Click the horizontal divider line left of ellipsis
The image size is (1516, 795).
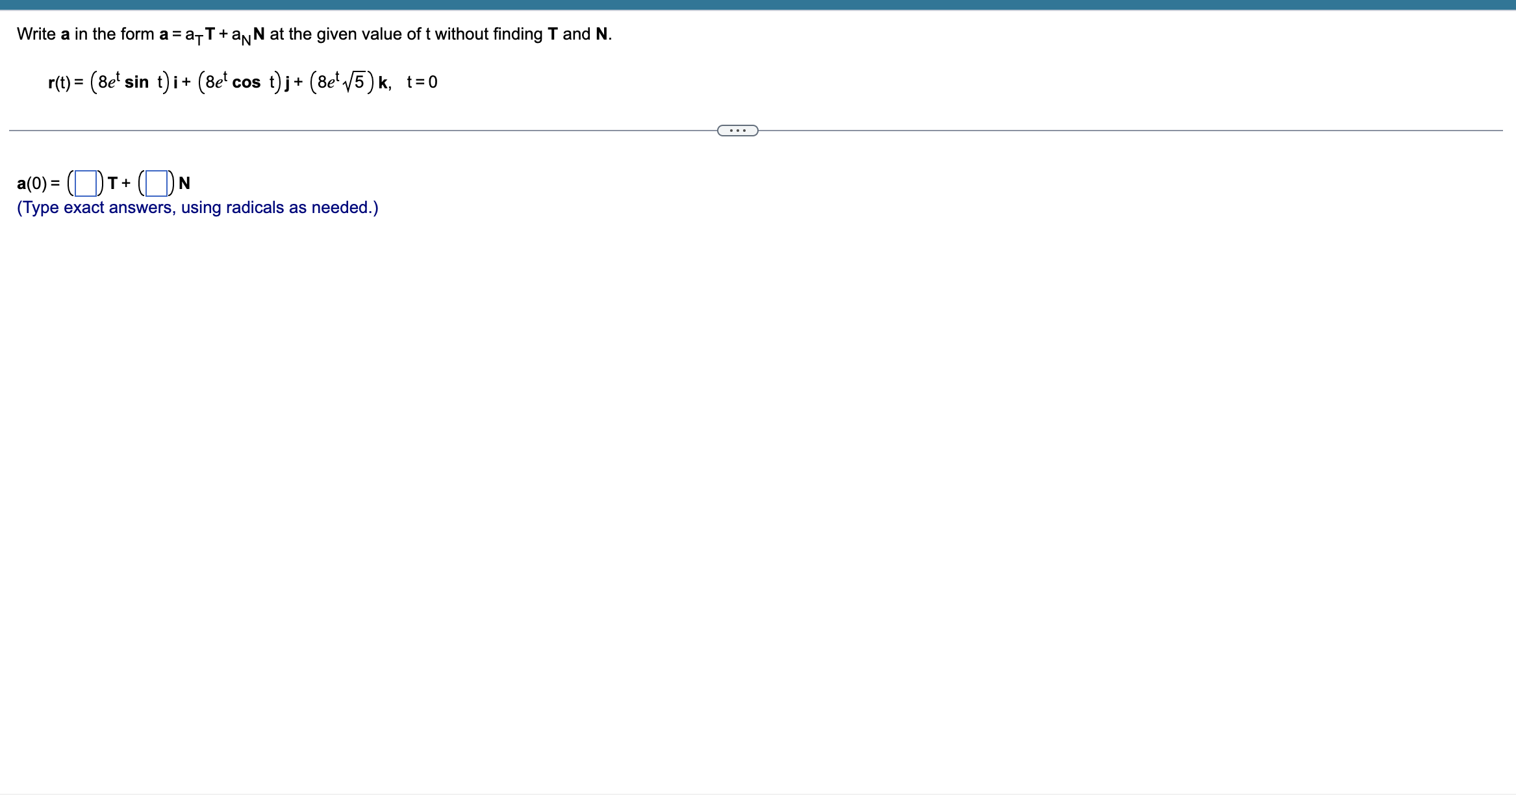point(364,131)
